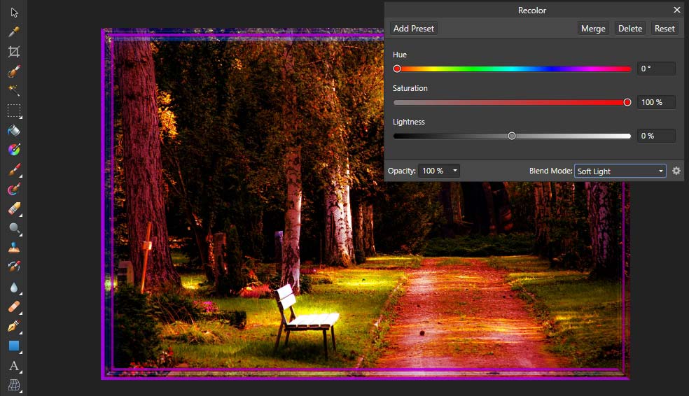Select the Clone stamp tool
This screenshot has width=689, height=396.
point(14,248)
